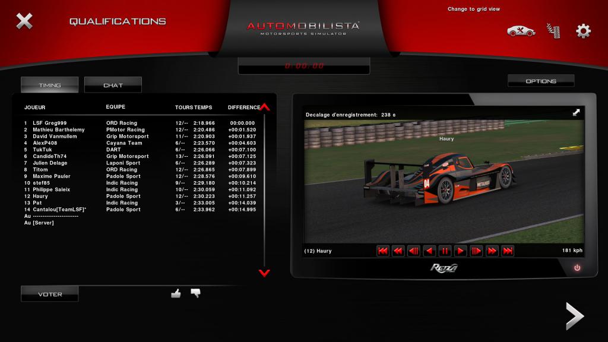Viewport: 608px width, 342px height.
Task: Go to next screen with the arrow
Action: coord(575,316)
